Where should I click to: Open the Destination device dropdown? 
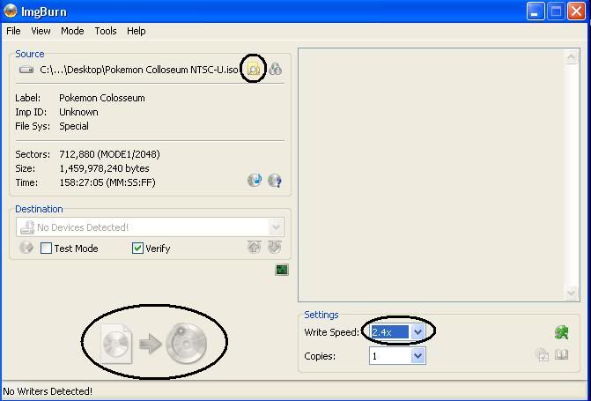[150, 227]
